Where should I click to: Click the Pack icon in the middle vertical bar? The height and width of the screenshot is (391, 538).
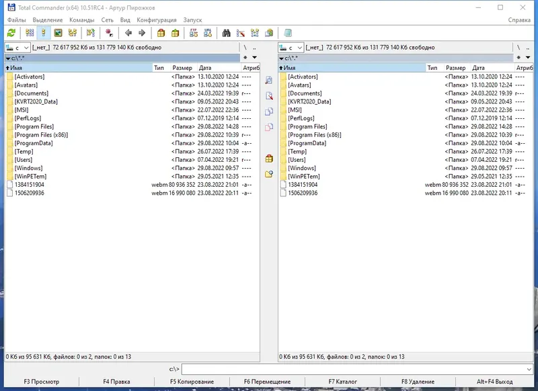click(269, 159)
